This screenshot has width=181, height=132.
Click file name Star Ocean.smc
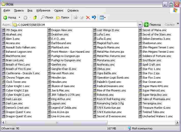pyautogui.click(x=152, y=82)
